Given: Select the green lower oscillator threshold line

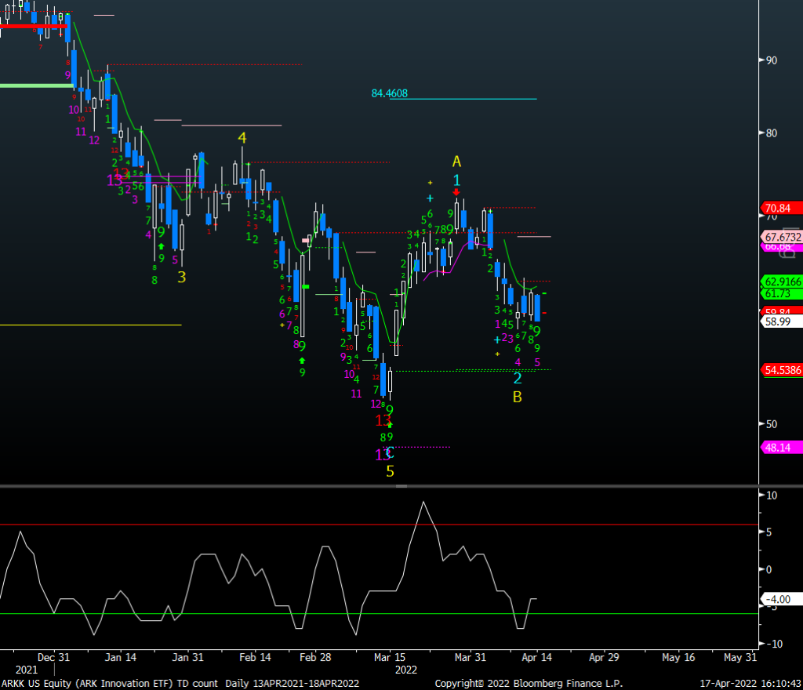Looking at the screenshot, I should 379,613.
